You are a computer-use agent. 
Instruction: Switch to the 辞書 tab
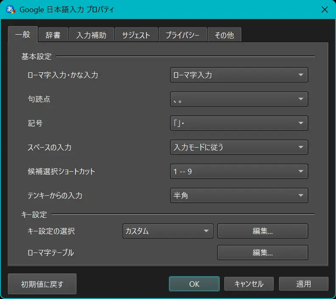(53, 35)
